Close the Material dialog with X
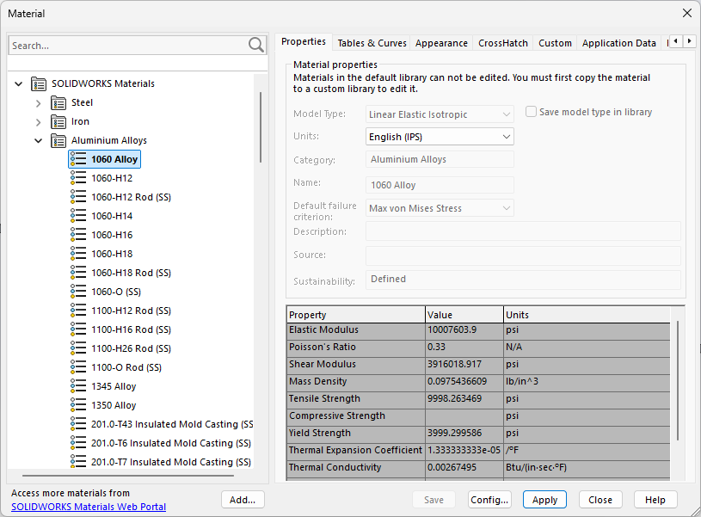This screenshot has width=701, height=517. [x=687, y=14]
